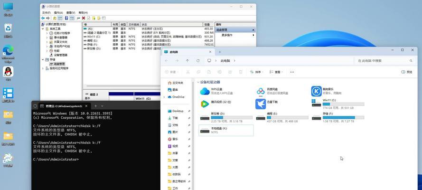
Task: Click the paste icon in Explorer toolbar
Action: tap(209, 72)
